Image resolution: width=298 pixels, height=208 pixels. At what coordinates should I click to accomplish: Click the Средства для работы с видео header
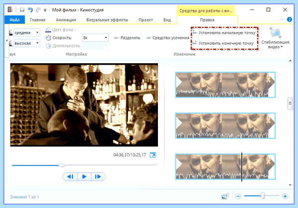pyautogui.click(x=206, y=11)
